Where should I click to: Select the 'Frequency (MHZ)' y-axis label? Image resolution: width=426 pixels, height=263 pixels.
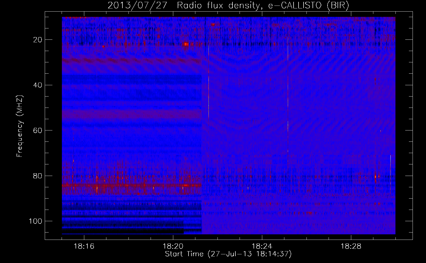click(x=20, y=126)
